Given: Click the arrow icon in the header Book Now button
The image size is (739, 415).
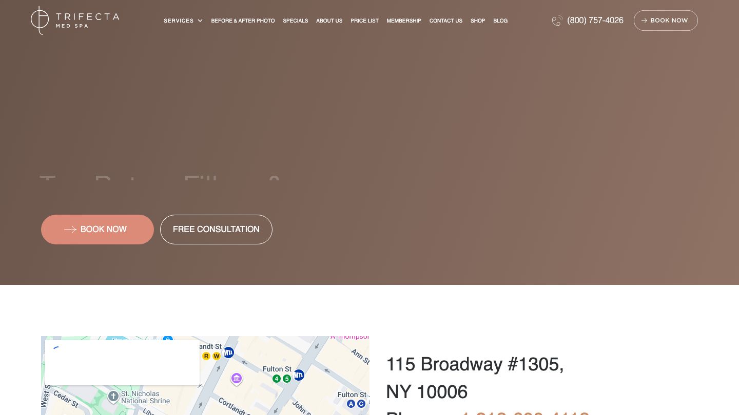Looking at the screenshot, I should click(x=644, y=20).
